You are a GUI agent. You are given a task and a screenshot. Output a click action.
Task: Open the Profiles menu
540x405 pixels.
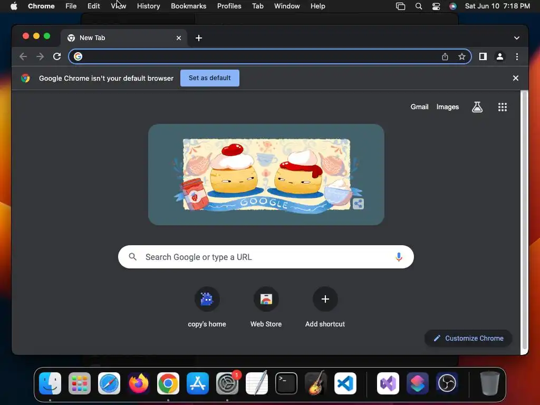pos(229,6)
